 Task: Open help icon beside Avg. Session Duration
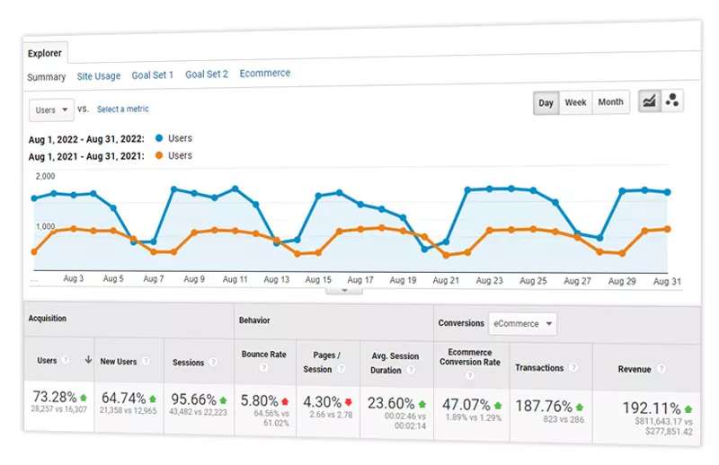411,370
